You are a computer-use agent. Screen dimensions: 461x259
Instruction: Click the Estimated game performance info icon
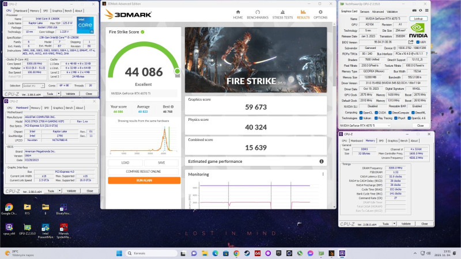(x=322, y=161)
